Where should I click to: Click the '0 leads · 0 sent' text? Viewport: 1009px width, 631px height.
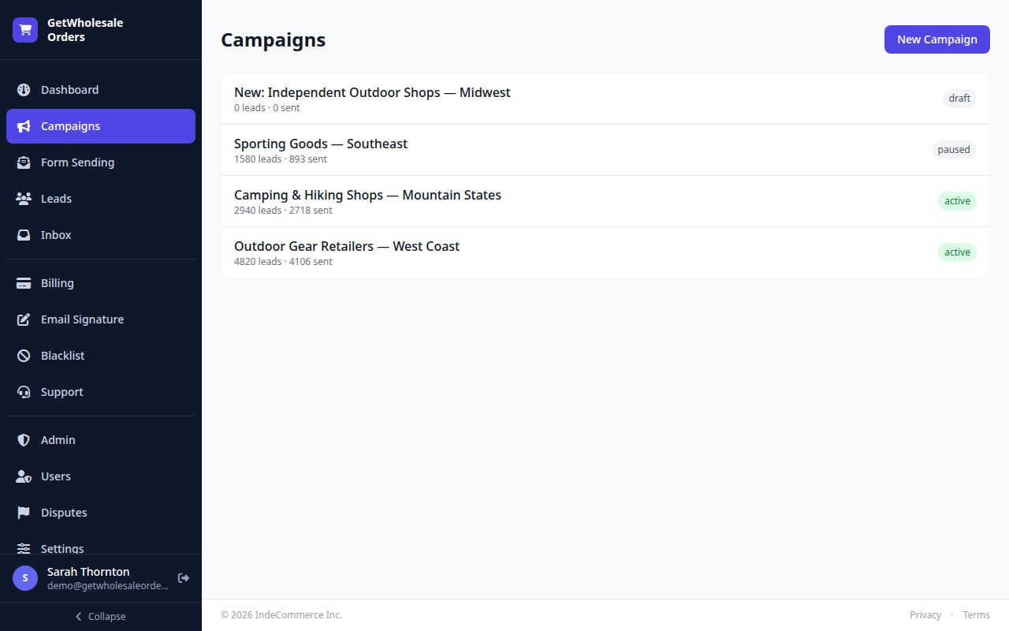coord(267,108)
